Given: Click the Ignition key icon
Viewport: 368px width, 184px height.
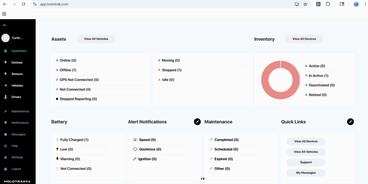Looking at the screenshot, I should [135, 159].
